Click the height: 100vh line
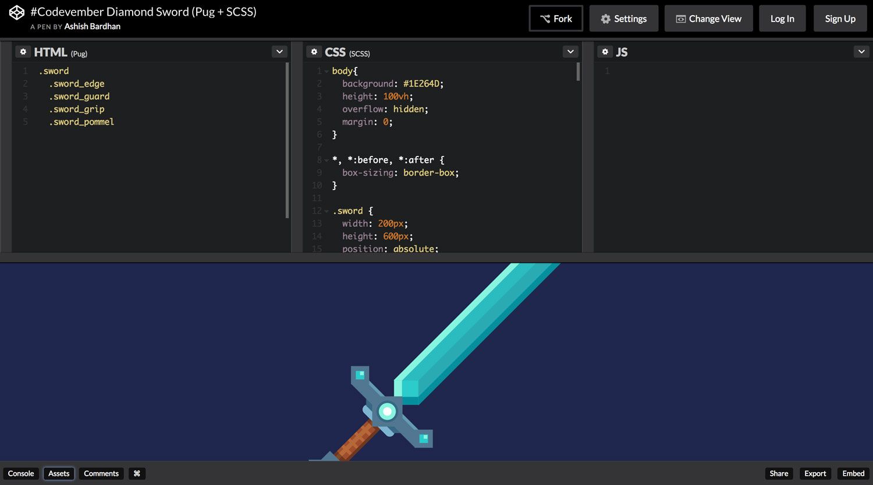This screenshot has width=873, height=485. click(x=378, y=97)
